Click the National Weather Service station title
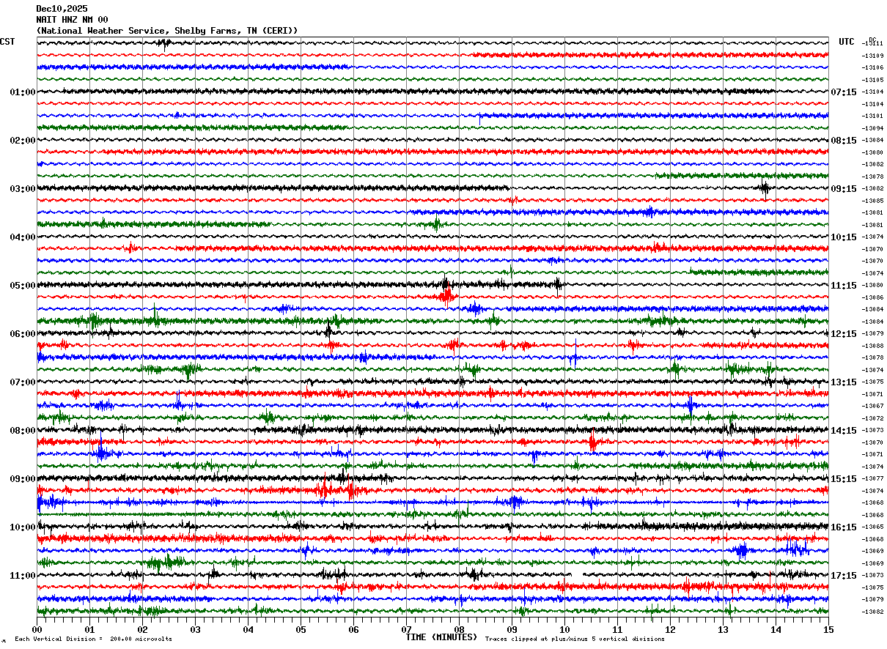This screenshot has width=887, height=649. pyautogui.click(x=167, y=31)
